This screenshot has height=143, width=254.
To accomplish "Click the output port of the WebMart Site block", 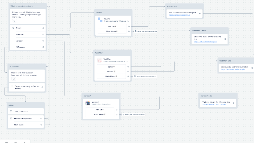I will click(252, 68).
